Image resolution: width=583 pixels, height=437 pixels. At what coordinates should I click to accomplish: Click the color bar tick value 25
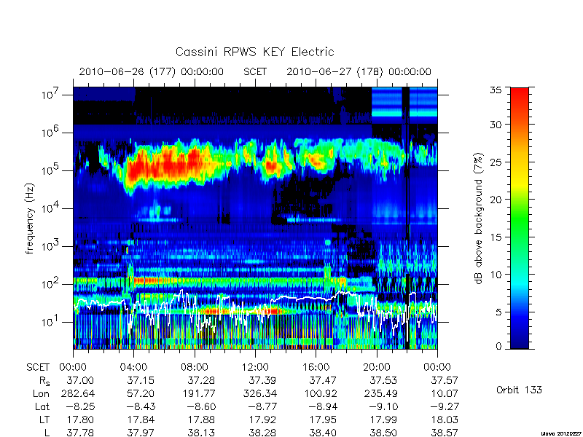[x=496, y=162]
